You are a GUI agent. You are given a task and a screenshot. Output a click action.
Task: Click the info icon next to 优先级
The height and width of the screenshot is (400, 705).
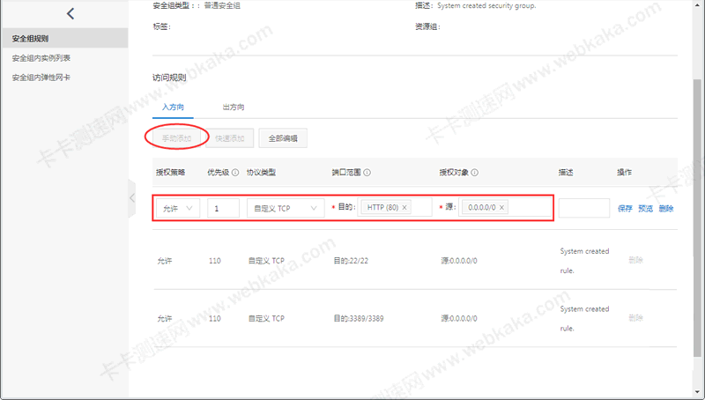click(235, 173)
